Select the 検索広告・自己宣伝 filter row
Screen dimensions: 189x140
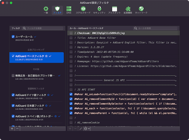36,77
